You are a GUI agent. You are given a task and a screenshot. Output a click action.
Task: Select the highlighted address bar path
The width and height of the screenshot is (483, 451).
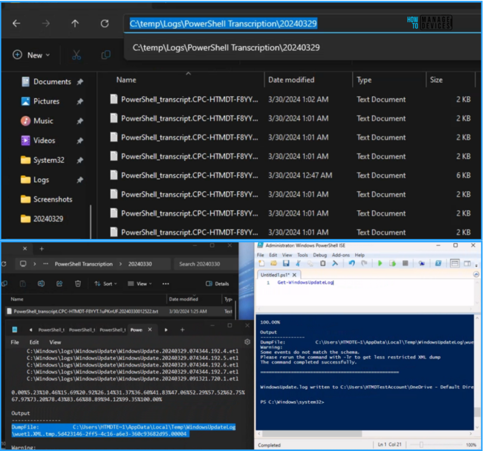[x=223, y=24]
